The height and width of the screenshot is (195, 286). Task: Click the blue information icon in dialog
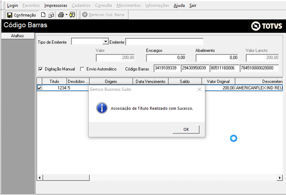point(102,108)
